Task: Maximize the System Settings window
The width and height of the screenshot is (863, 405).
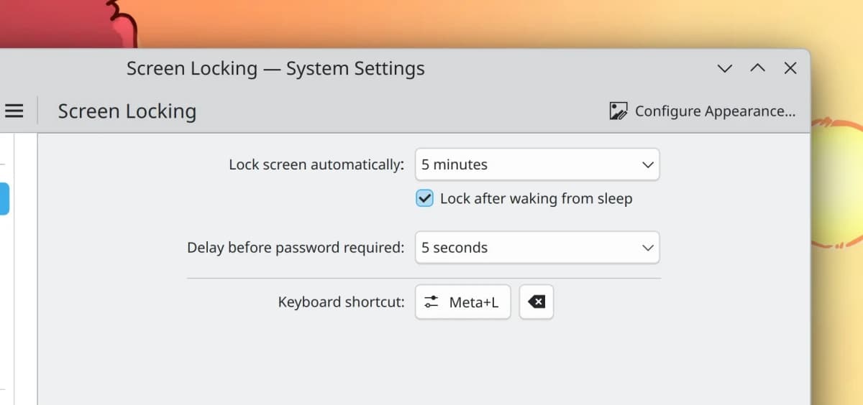Action: pos(757,69)
